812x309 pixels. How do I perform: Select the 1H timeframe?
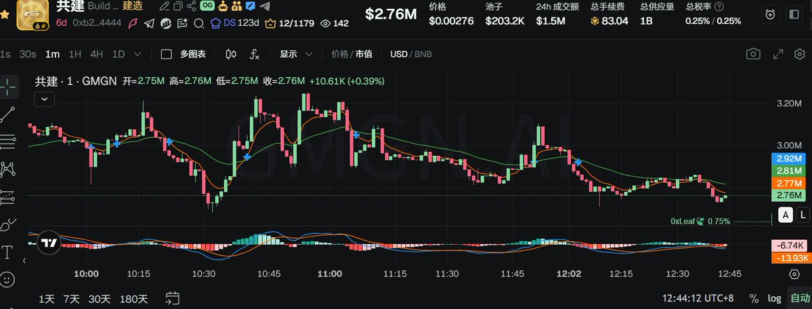(75, 54)
